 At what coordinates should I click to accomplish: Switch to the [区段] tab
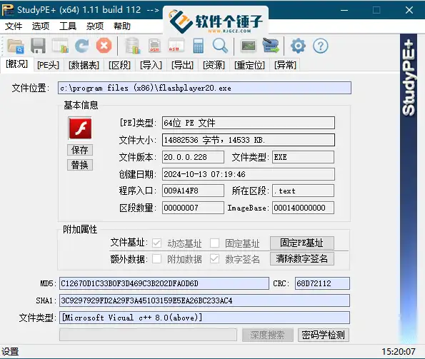119,65
